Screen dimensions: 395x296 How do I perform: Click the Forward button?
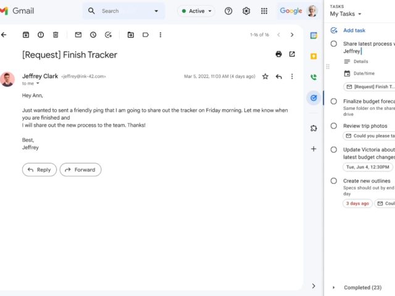tap(80, 170)
